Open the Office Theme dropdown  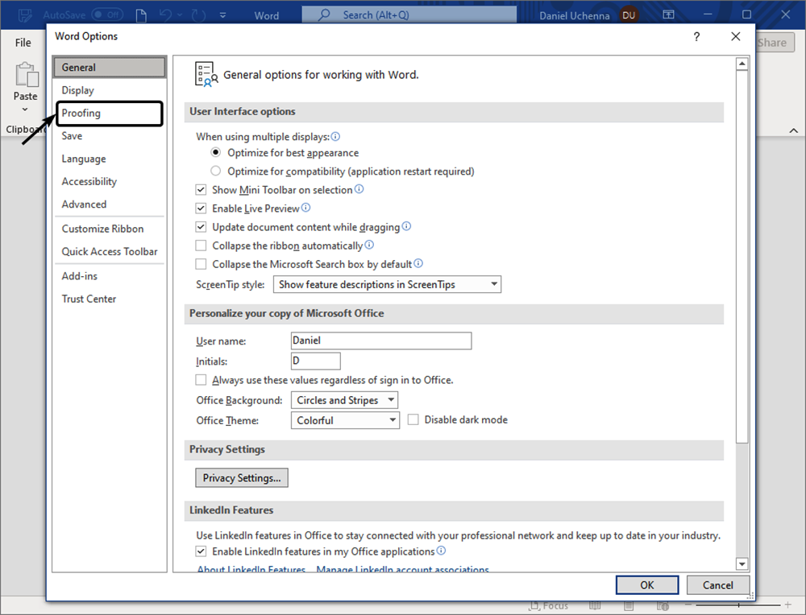tap(344, 420)
